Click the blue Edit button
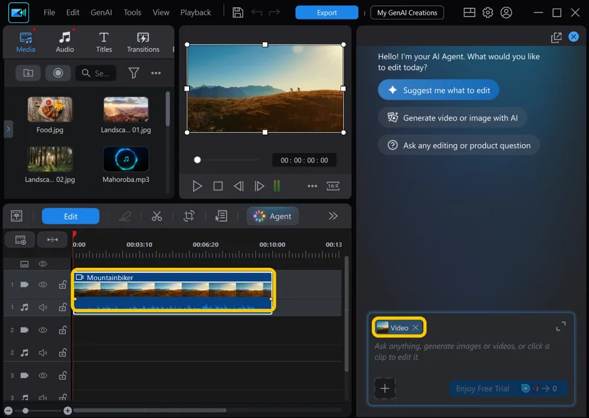This screenshot has height=418, width=589. (71, 216)
